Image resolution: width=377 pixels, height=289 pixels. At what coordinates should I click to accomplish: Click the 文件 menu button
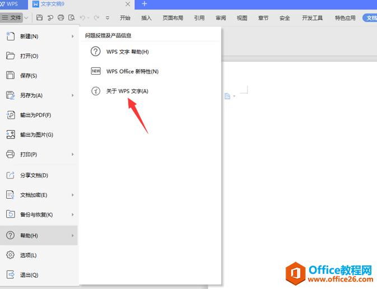pos(12,17)
